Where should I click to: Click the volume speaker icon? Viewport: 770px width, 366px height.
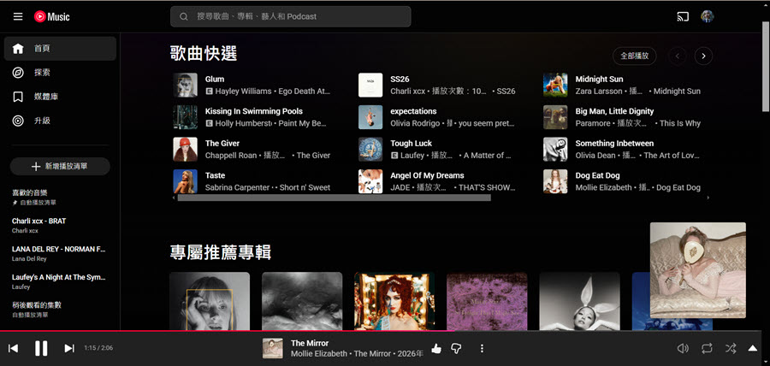(683, 348)
